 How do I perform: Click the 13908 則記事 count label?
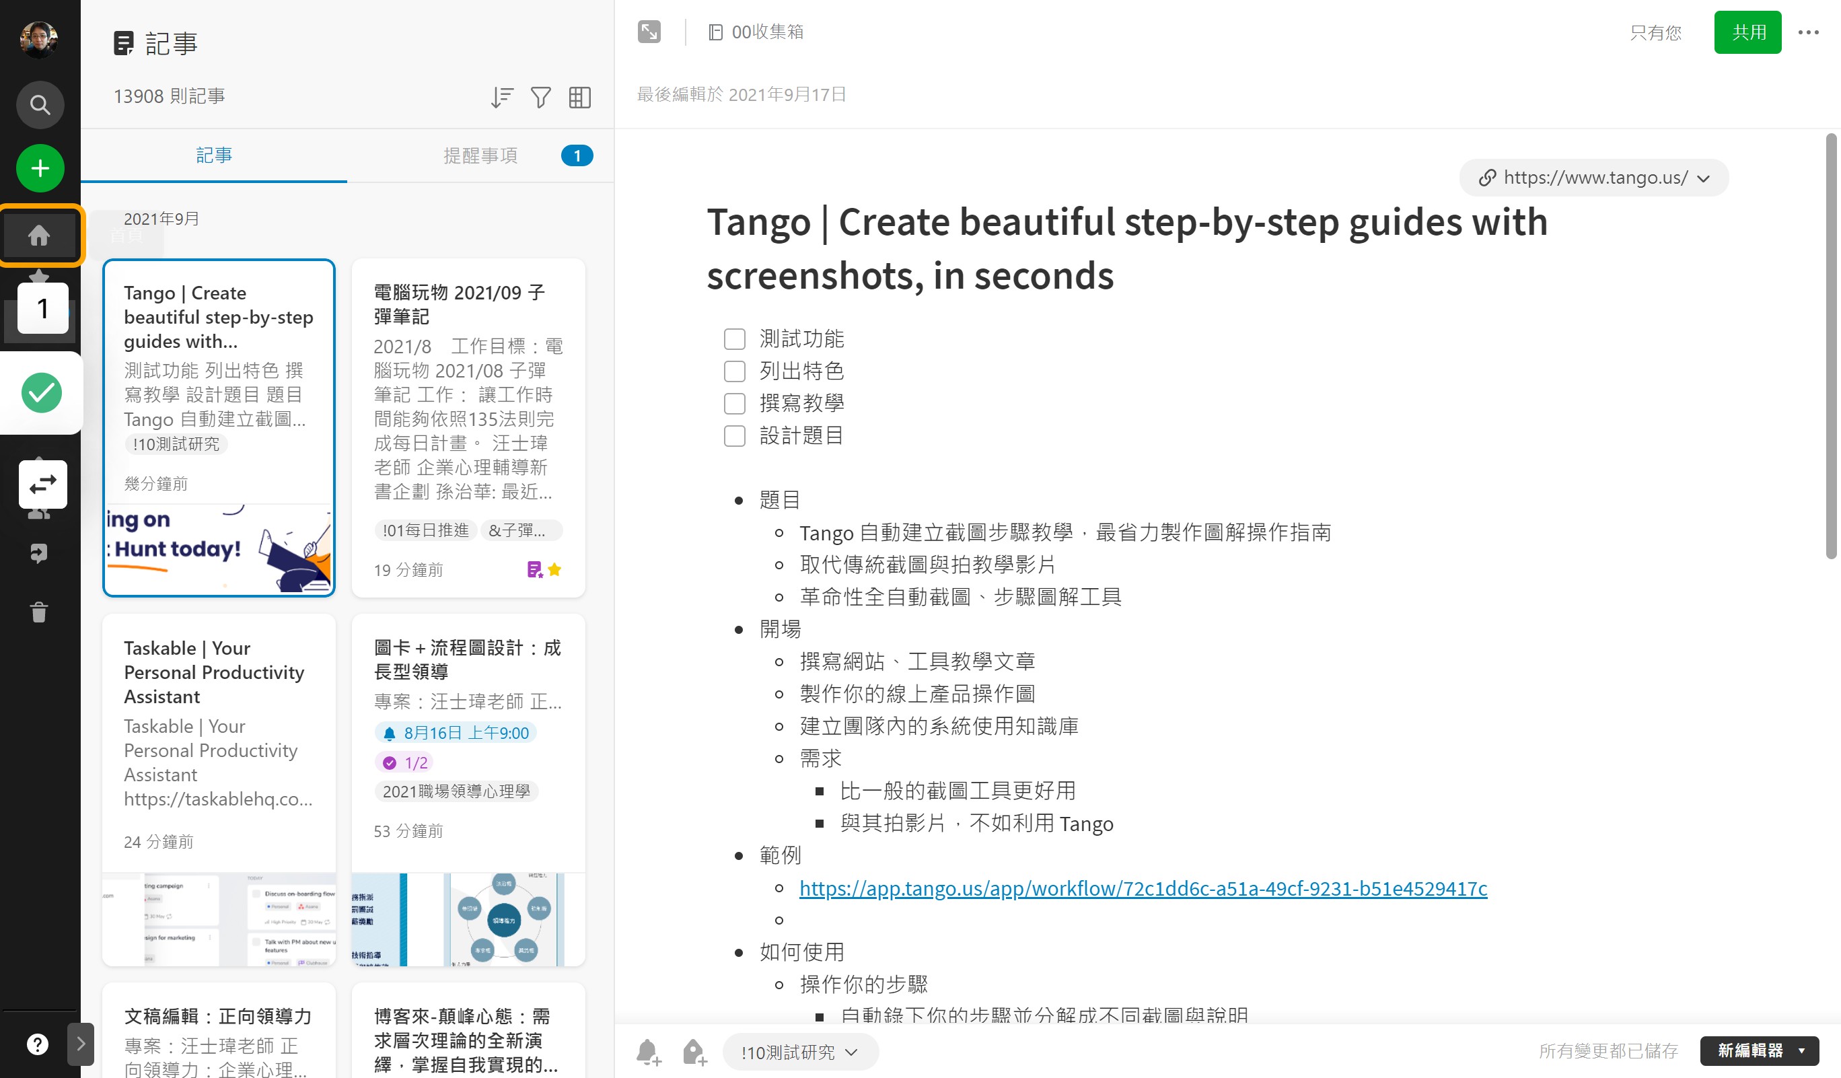tap(170, 96)
